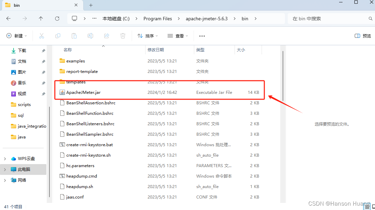Click the details view toggle in status bar
This screenshot has width=375, height=210.
coord(367,206)
